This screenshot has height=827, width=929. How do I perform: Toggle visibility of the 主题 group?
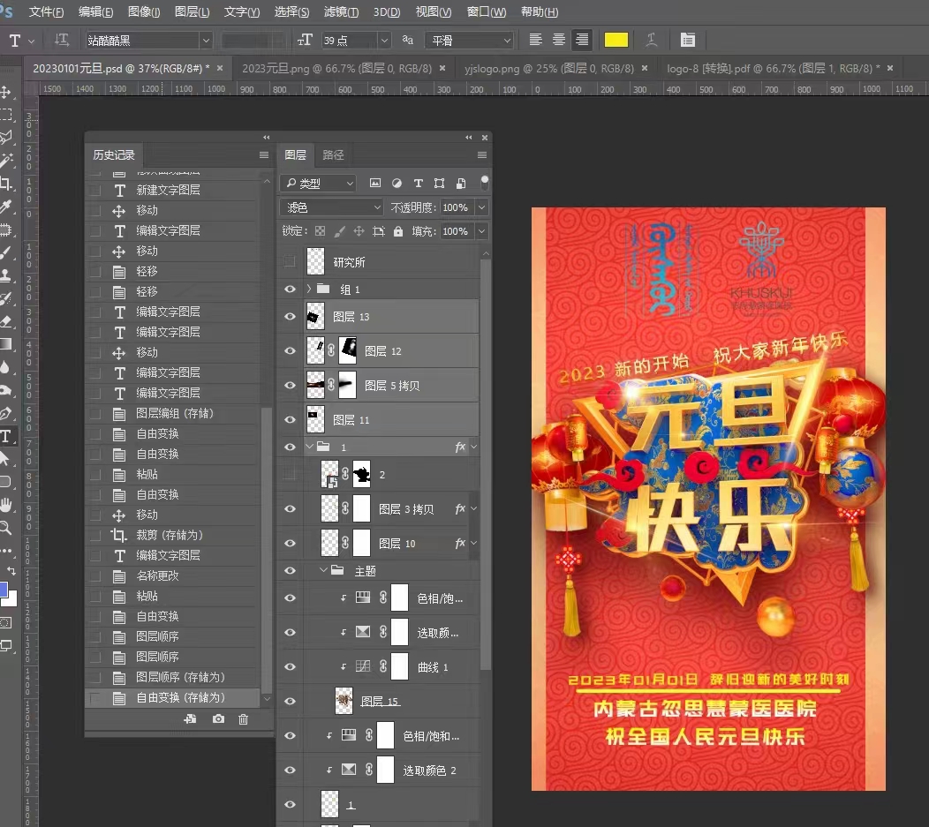[290, 570]
